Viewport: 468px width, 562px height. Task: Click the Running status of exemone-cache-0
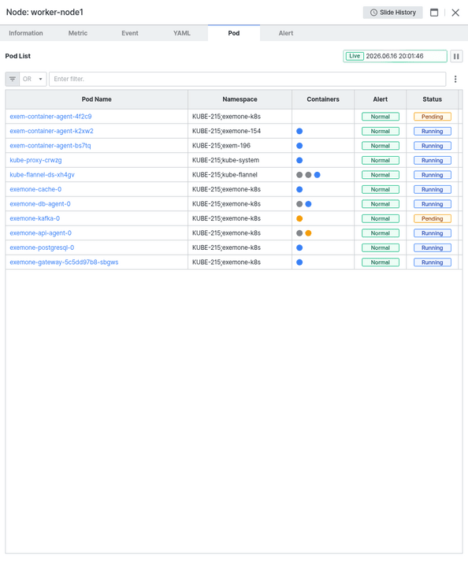[433, 189]
